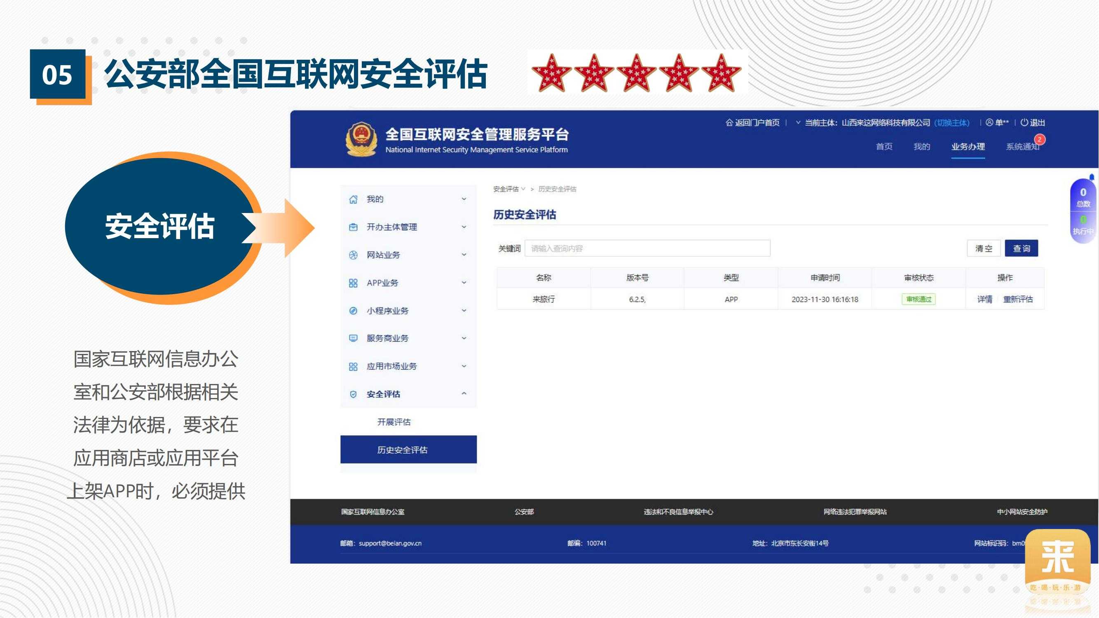Click the support@beian.gov.cn email text

pos(390,543)
